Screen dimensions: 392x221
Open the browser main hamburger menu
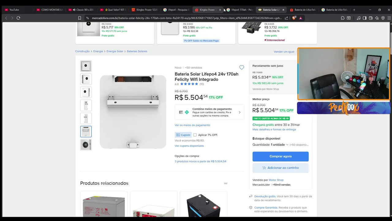coord(389,18)
